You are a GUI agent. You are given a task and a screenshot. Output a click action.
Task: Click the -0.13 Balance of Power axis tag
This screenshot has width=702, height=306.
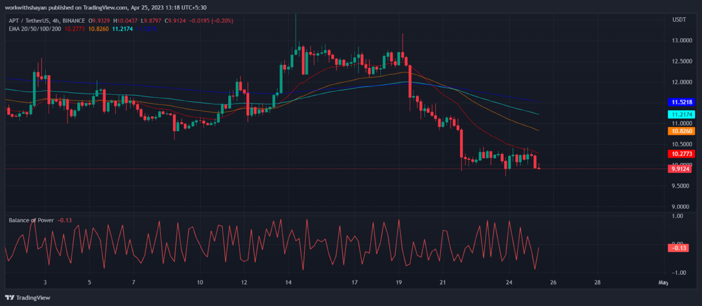tap(679, 248)
